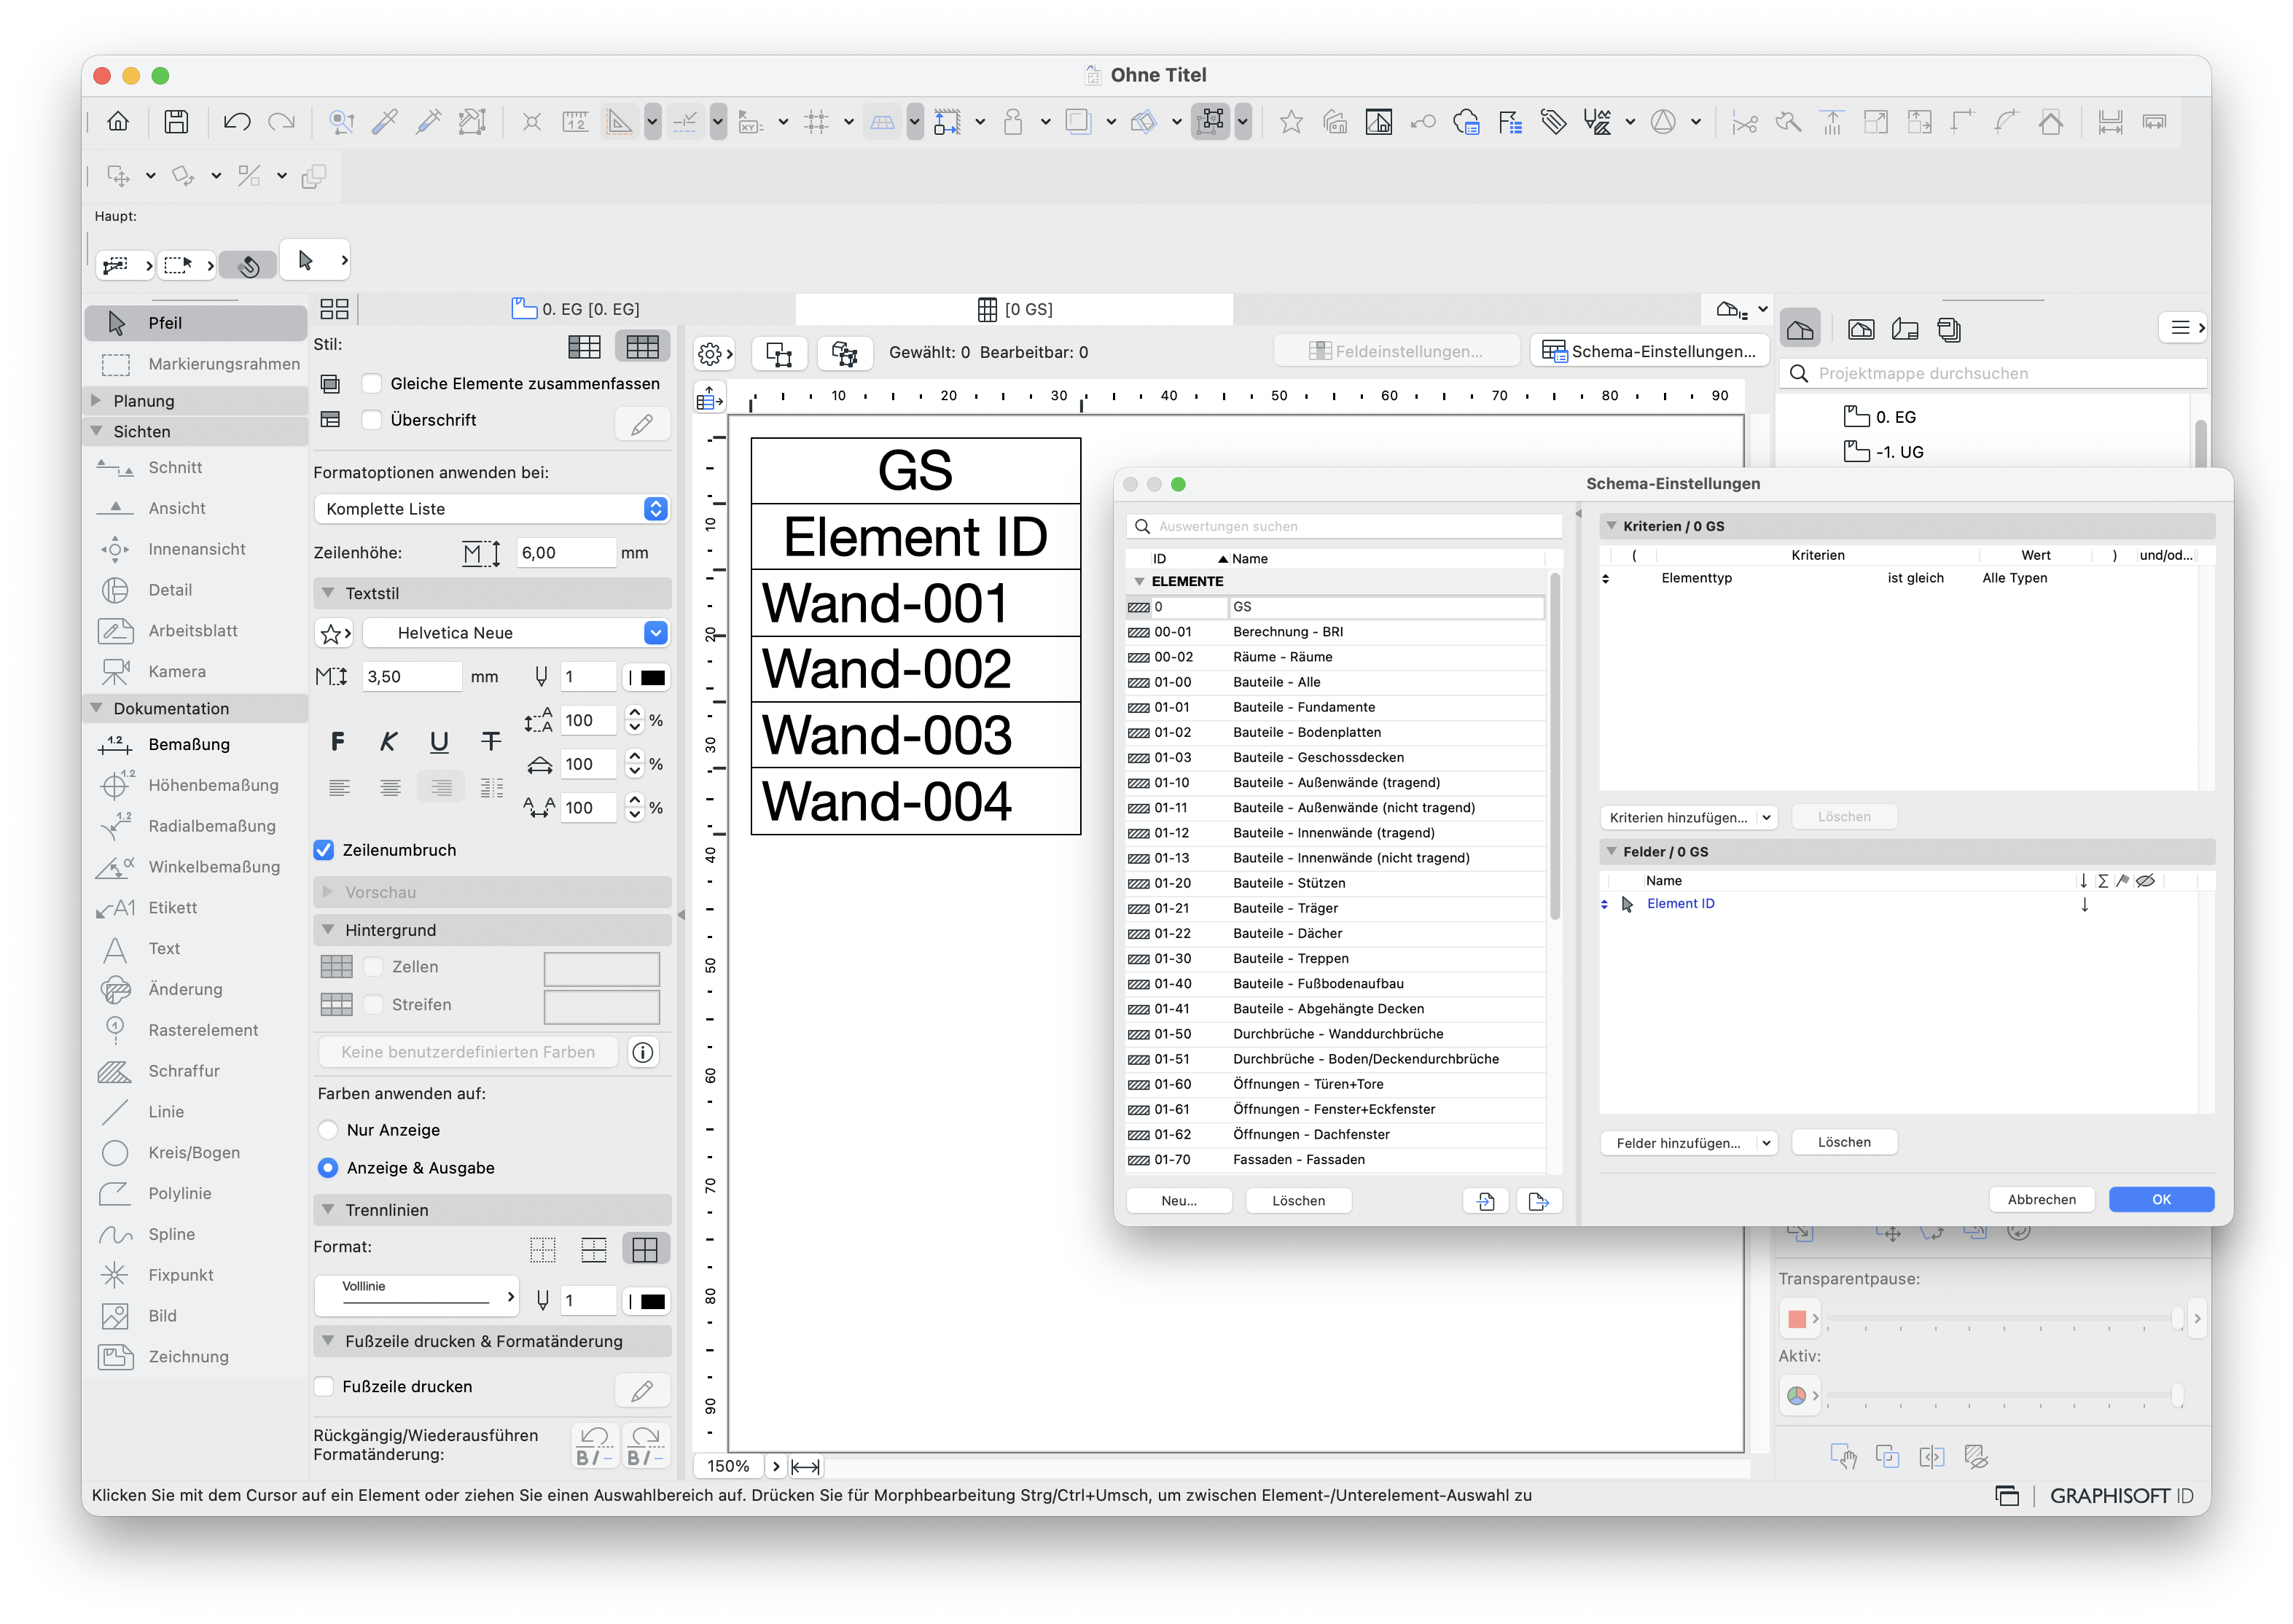Activate the Bemaßung dimension tool
This screenshot has height=1624, width=2293.
pyautogui.click(x=196, y=744)
